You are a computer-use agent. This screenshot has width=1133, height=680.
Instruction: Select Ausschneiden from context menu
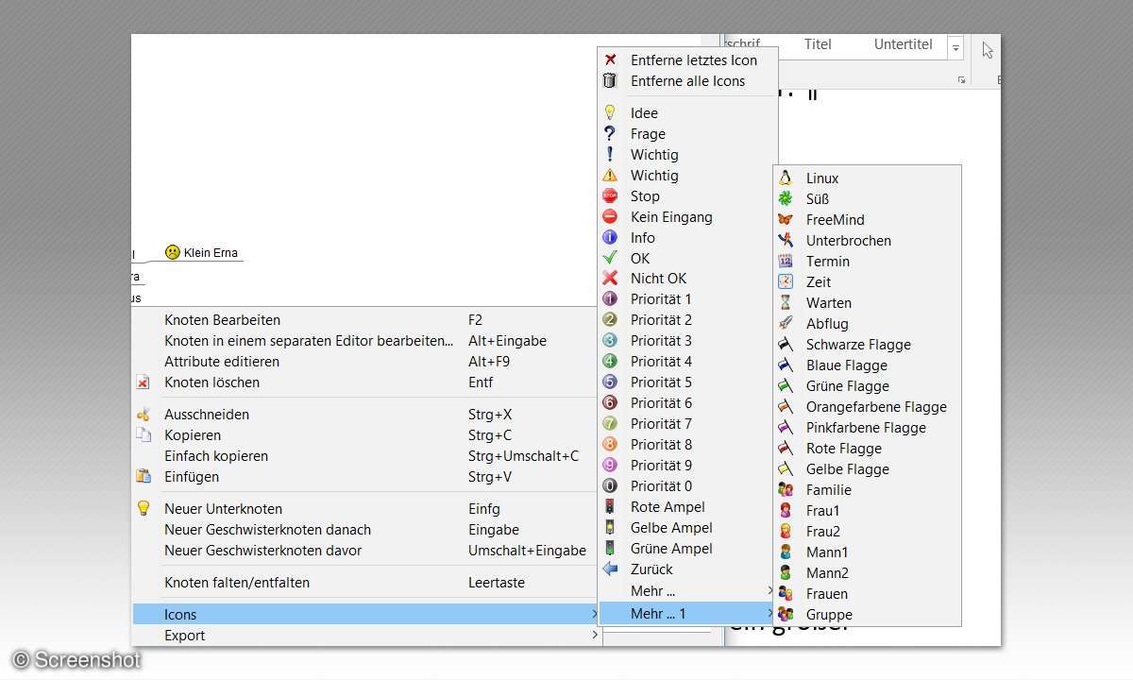[366, 414]
